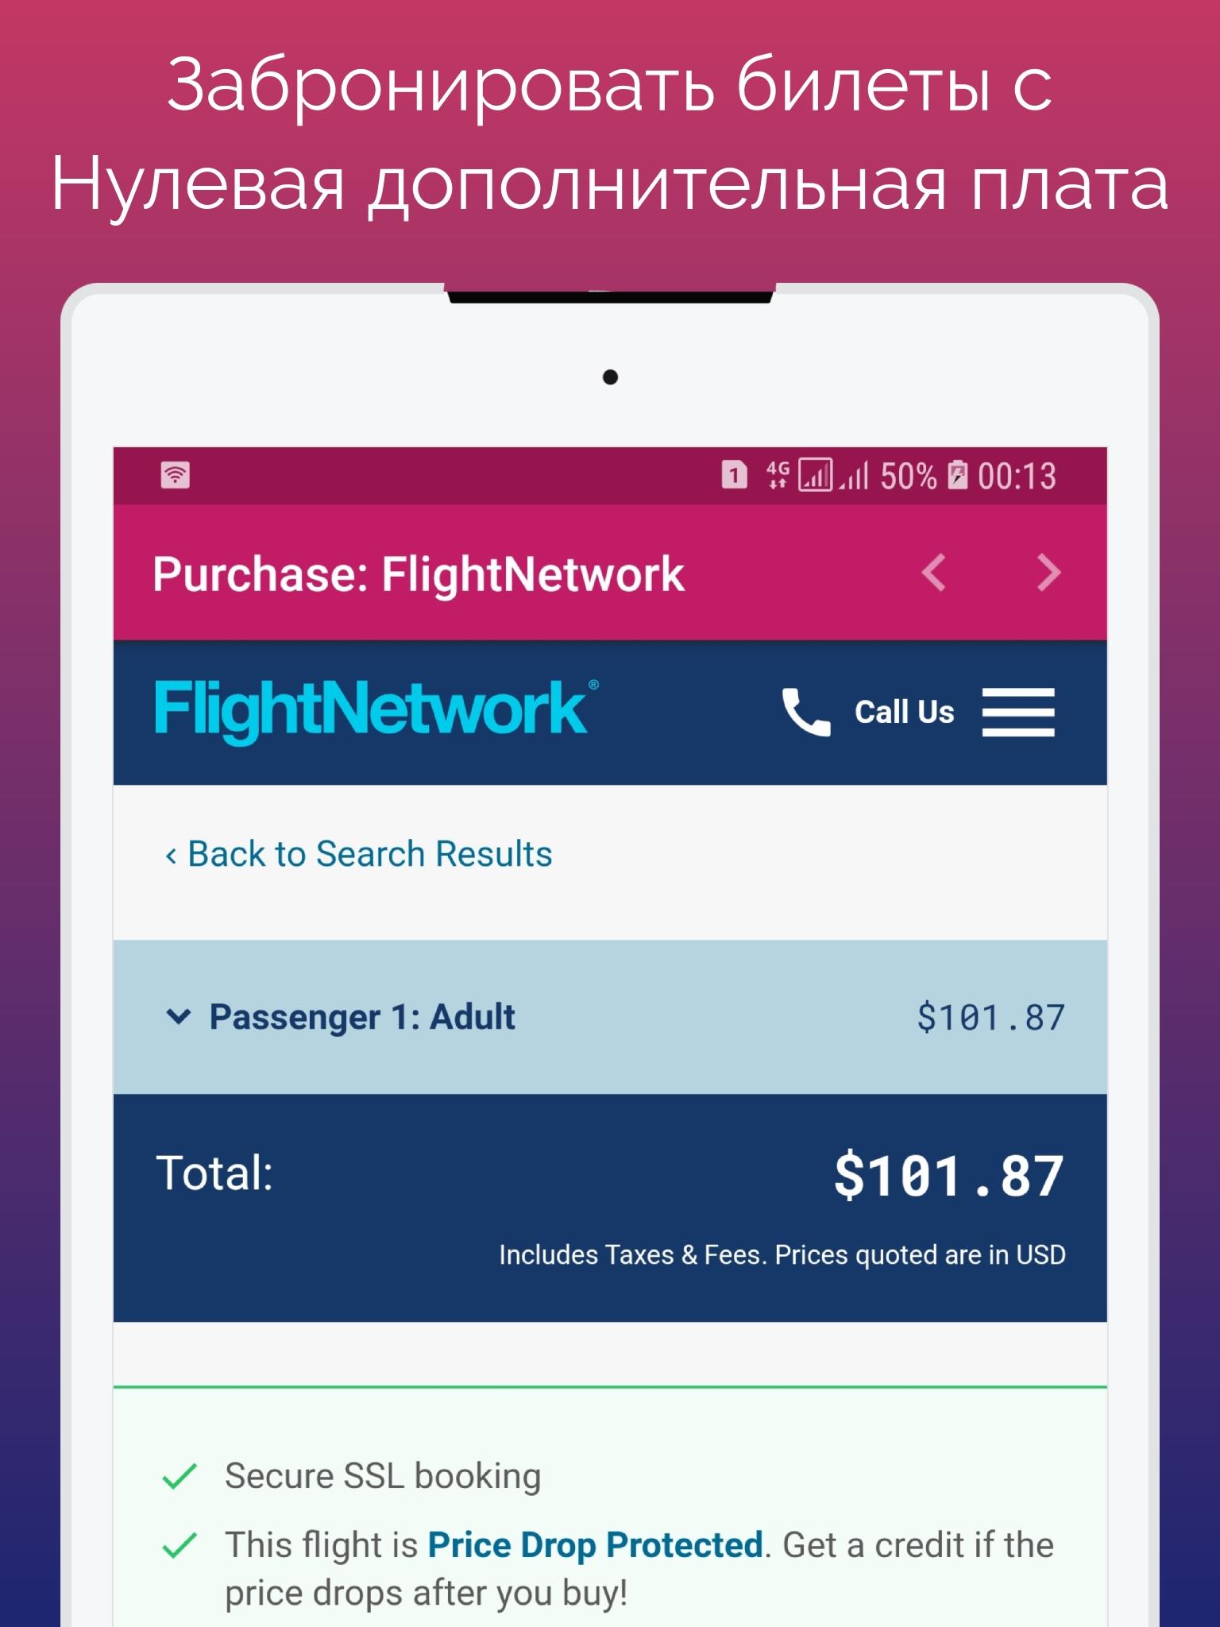Tap the Secure SSL booking checkmark
Viewport: 1220px width, 1627px height.
(x=180, y=1476)
